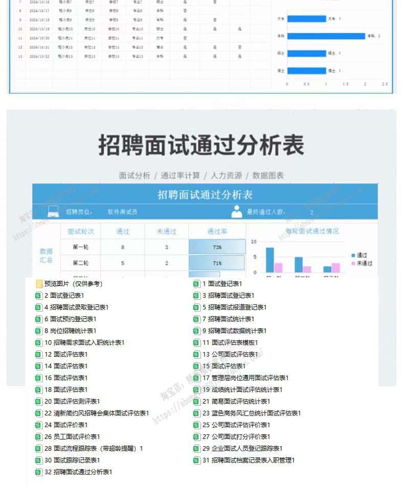Click icon next to 17 管理层岗位通用面试评估表1
Viewport: 404px width, 486px height.
click(196, 378)
